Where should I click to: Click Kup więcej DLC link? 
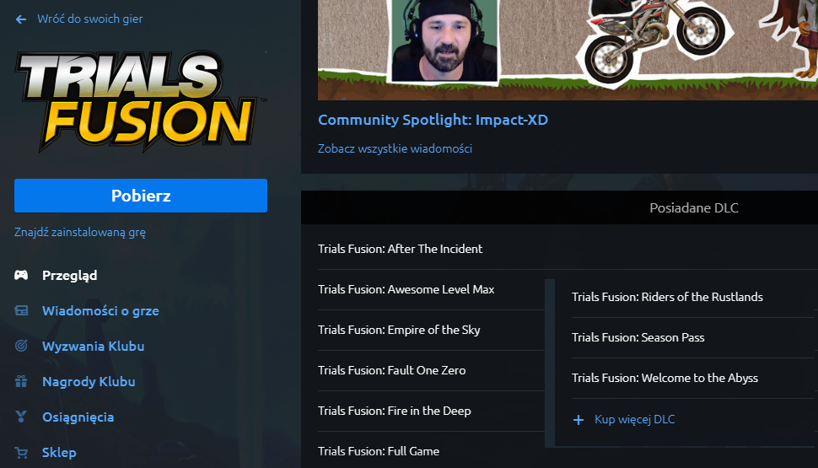tap(634, 419)
